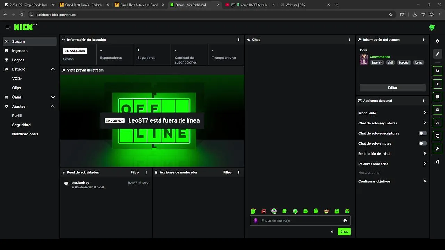Screen dimensions: 445x250
Task: Click the chill tag
Action: click(390, 62)
